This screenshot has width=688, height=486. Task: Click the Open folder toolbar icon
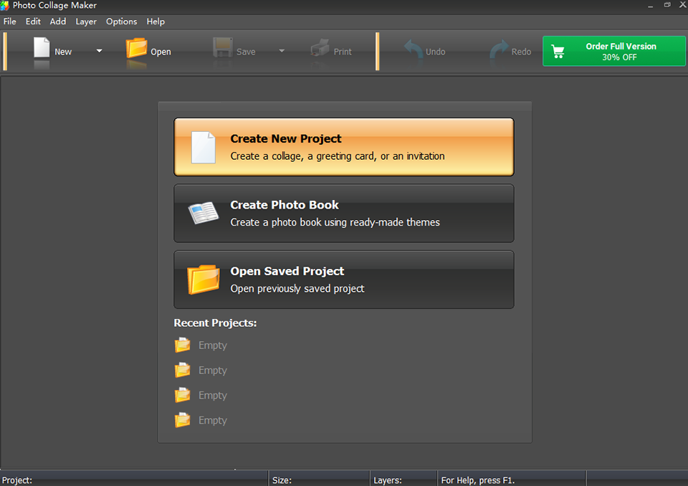pos(136,48)
